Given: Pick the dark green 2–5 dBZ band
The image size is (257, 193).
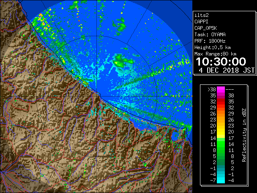Looking at the screenshot, I should point(221,162).
